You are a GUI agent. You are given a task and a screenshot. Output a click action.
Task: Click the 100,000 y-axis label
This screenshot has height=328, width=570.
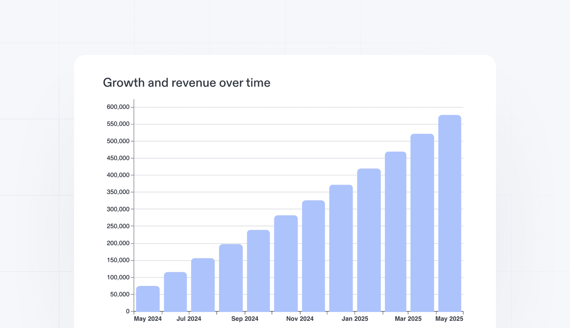tap(118, 277)
